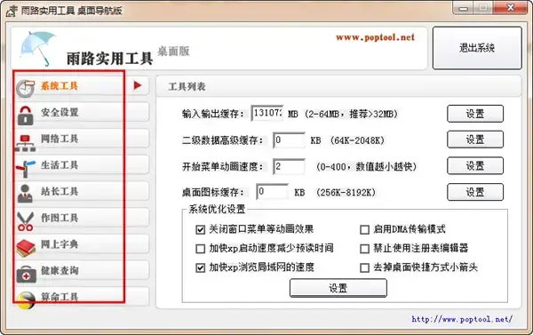Enable 加快xp启动速度减少预读时间
533x335 pixels.
[200, 249]
